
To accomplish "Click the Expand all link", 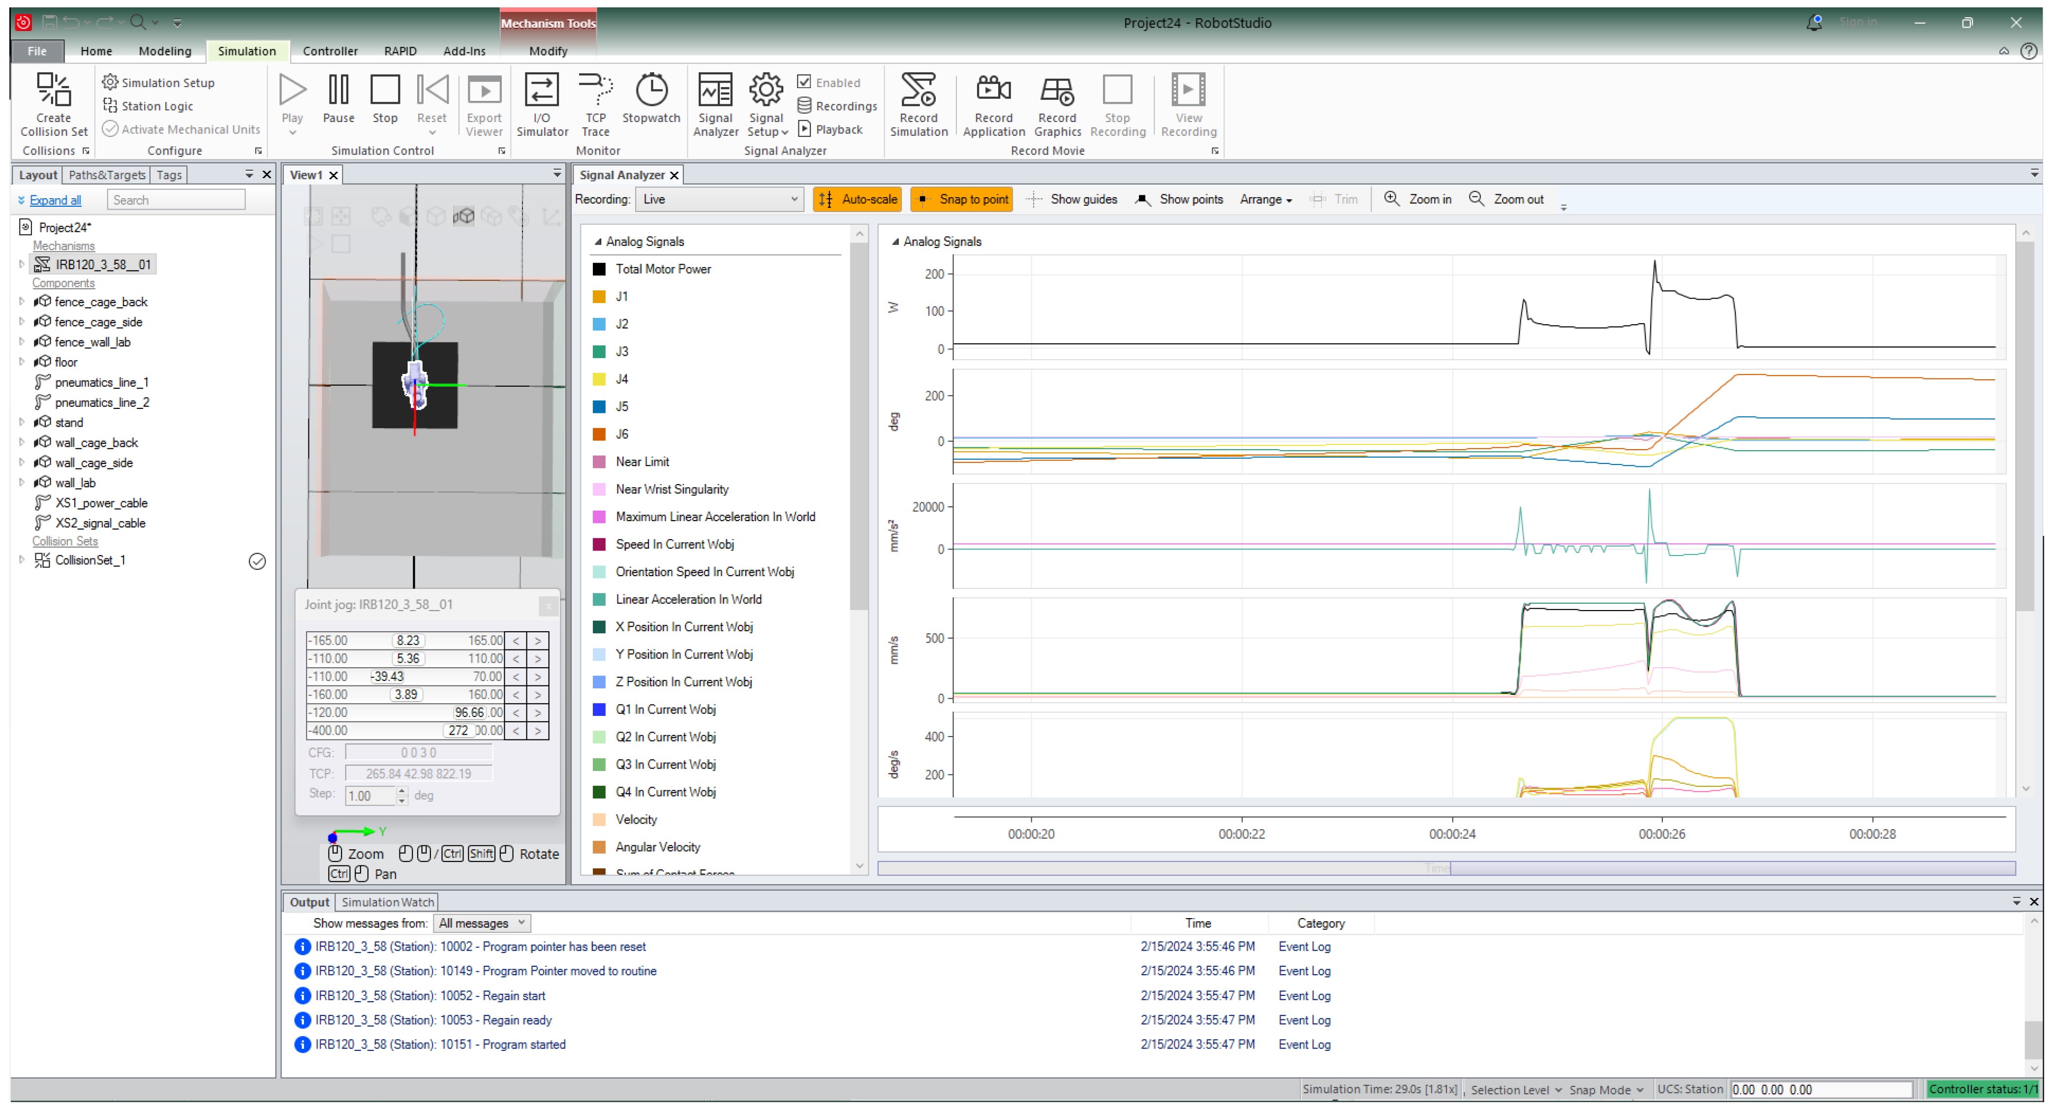I will pyautogui.click(x=55, y=200).
